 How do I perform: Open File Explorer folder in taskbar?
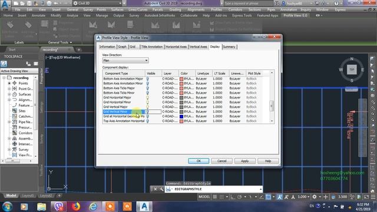click(41, 207)
